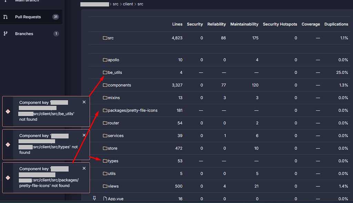Click the Pull Requests icon in the sidebar
This screenshot has width=353, height=203.
click(x=5, y=16)
